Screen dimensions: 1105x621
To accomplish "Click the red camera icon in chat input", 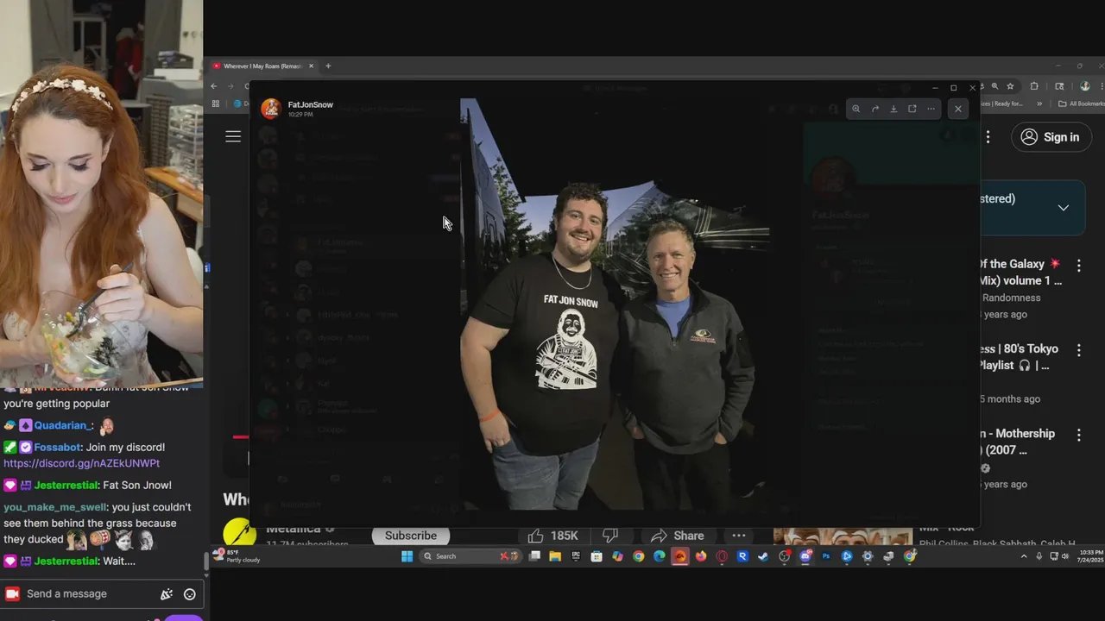I will pos(12,594).
